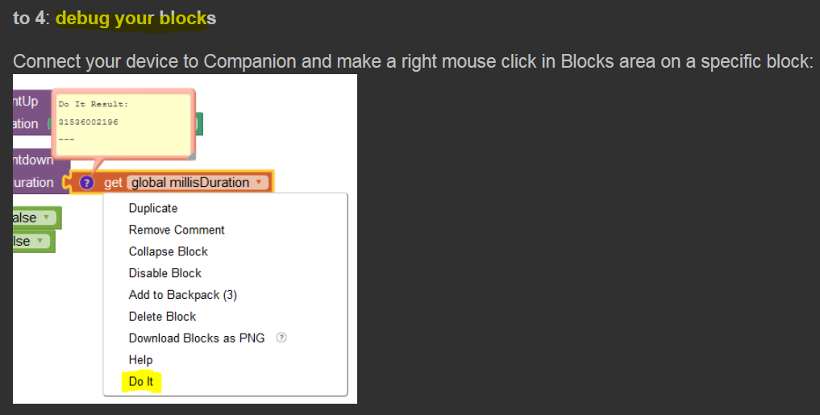This screenshot has height=415, width=820.
Task: Expand the green 'alse' boolean block dropdown
Action: [x=47, y=218]
